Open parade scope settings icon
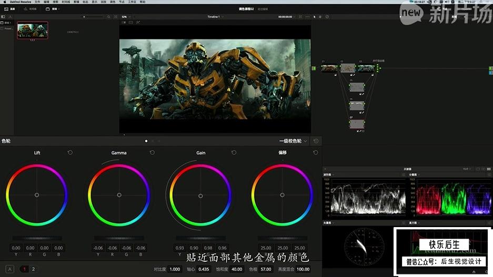Viewport: 493px width, 277px height. (489, 175)
